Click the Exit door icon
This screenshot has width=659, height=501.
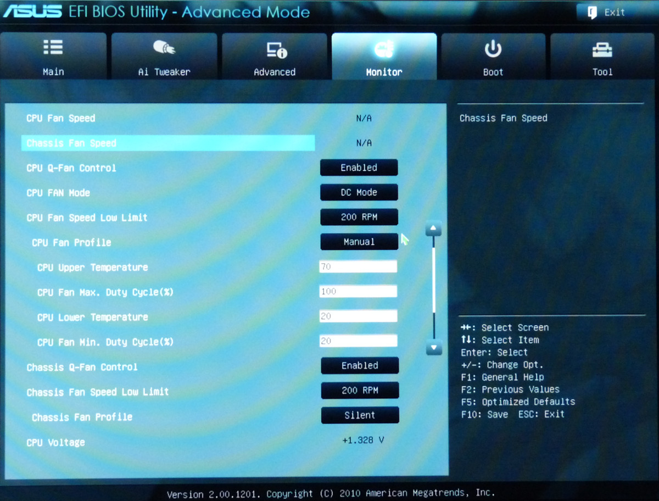(592, 13)
